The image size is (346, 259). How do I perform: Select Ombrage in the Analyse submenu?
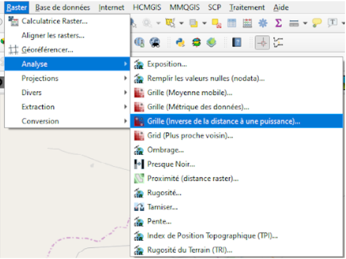tap(165, 149)
